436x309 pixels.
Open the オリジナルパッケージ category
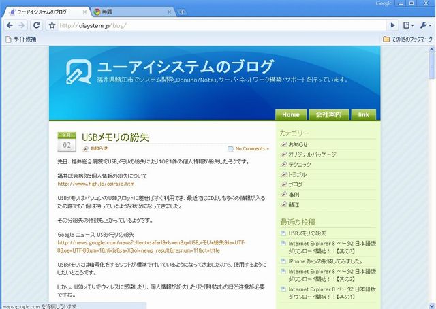click(312, 154)
